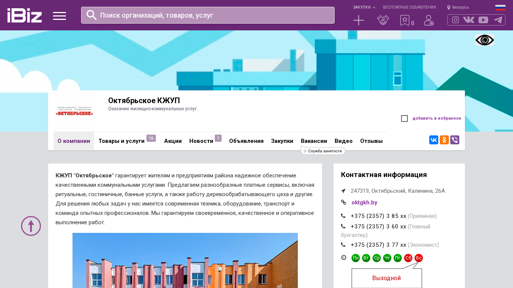Open language selector Russian flag
Image resolution: width=513 pixels, height=288 pixels.
tap(500, 7)
